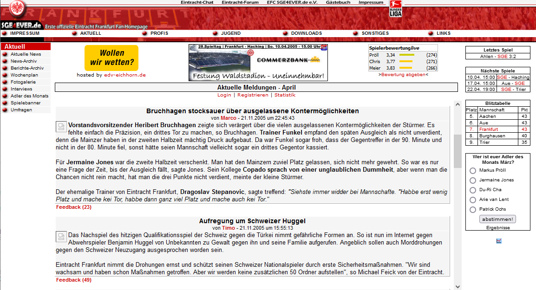Choose Jermaine Jones in the poll
Screen dimensions: 536x290
pos(473,180)
